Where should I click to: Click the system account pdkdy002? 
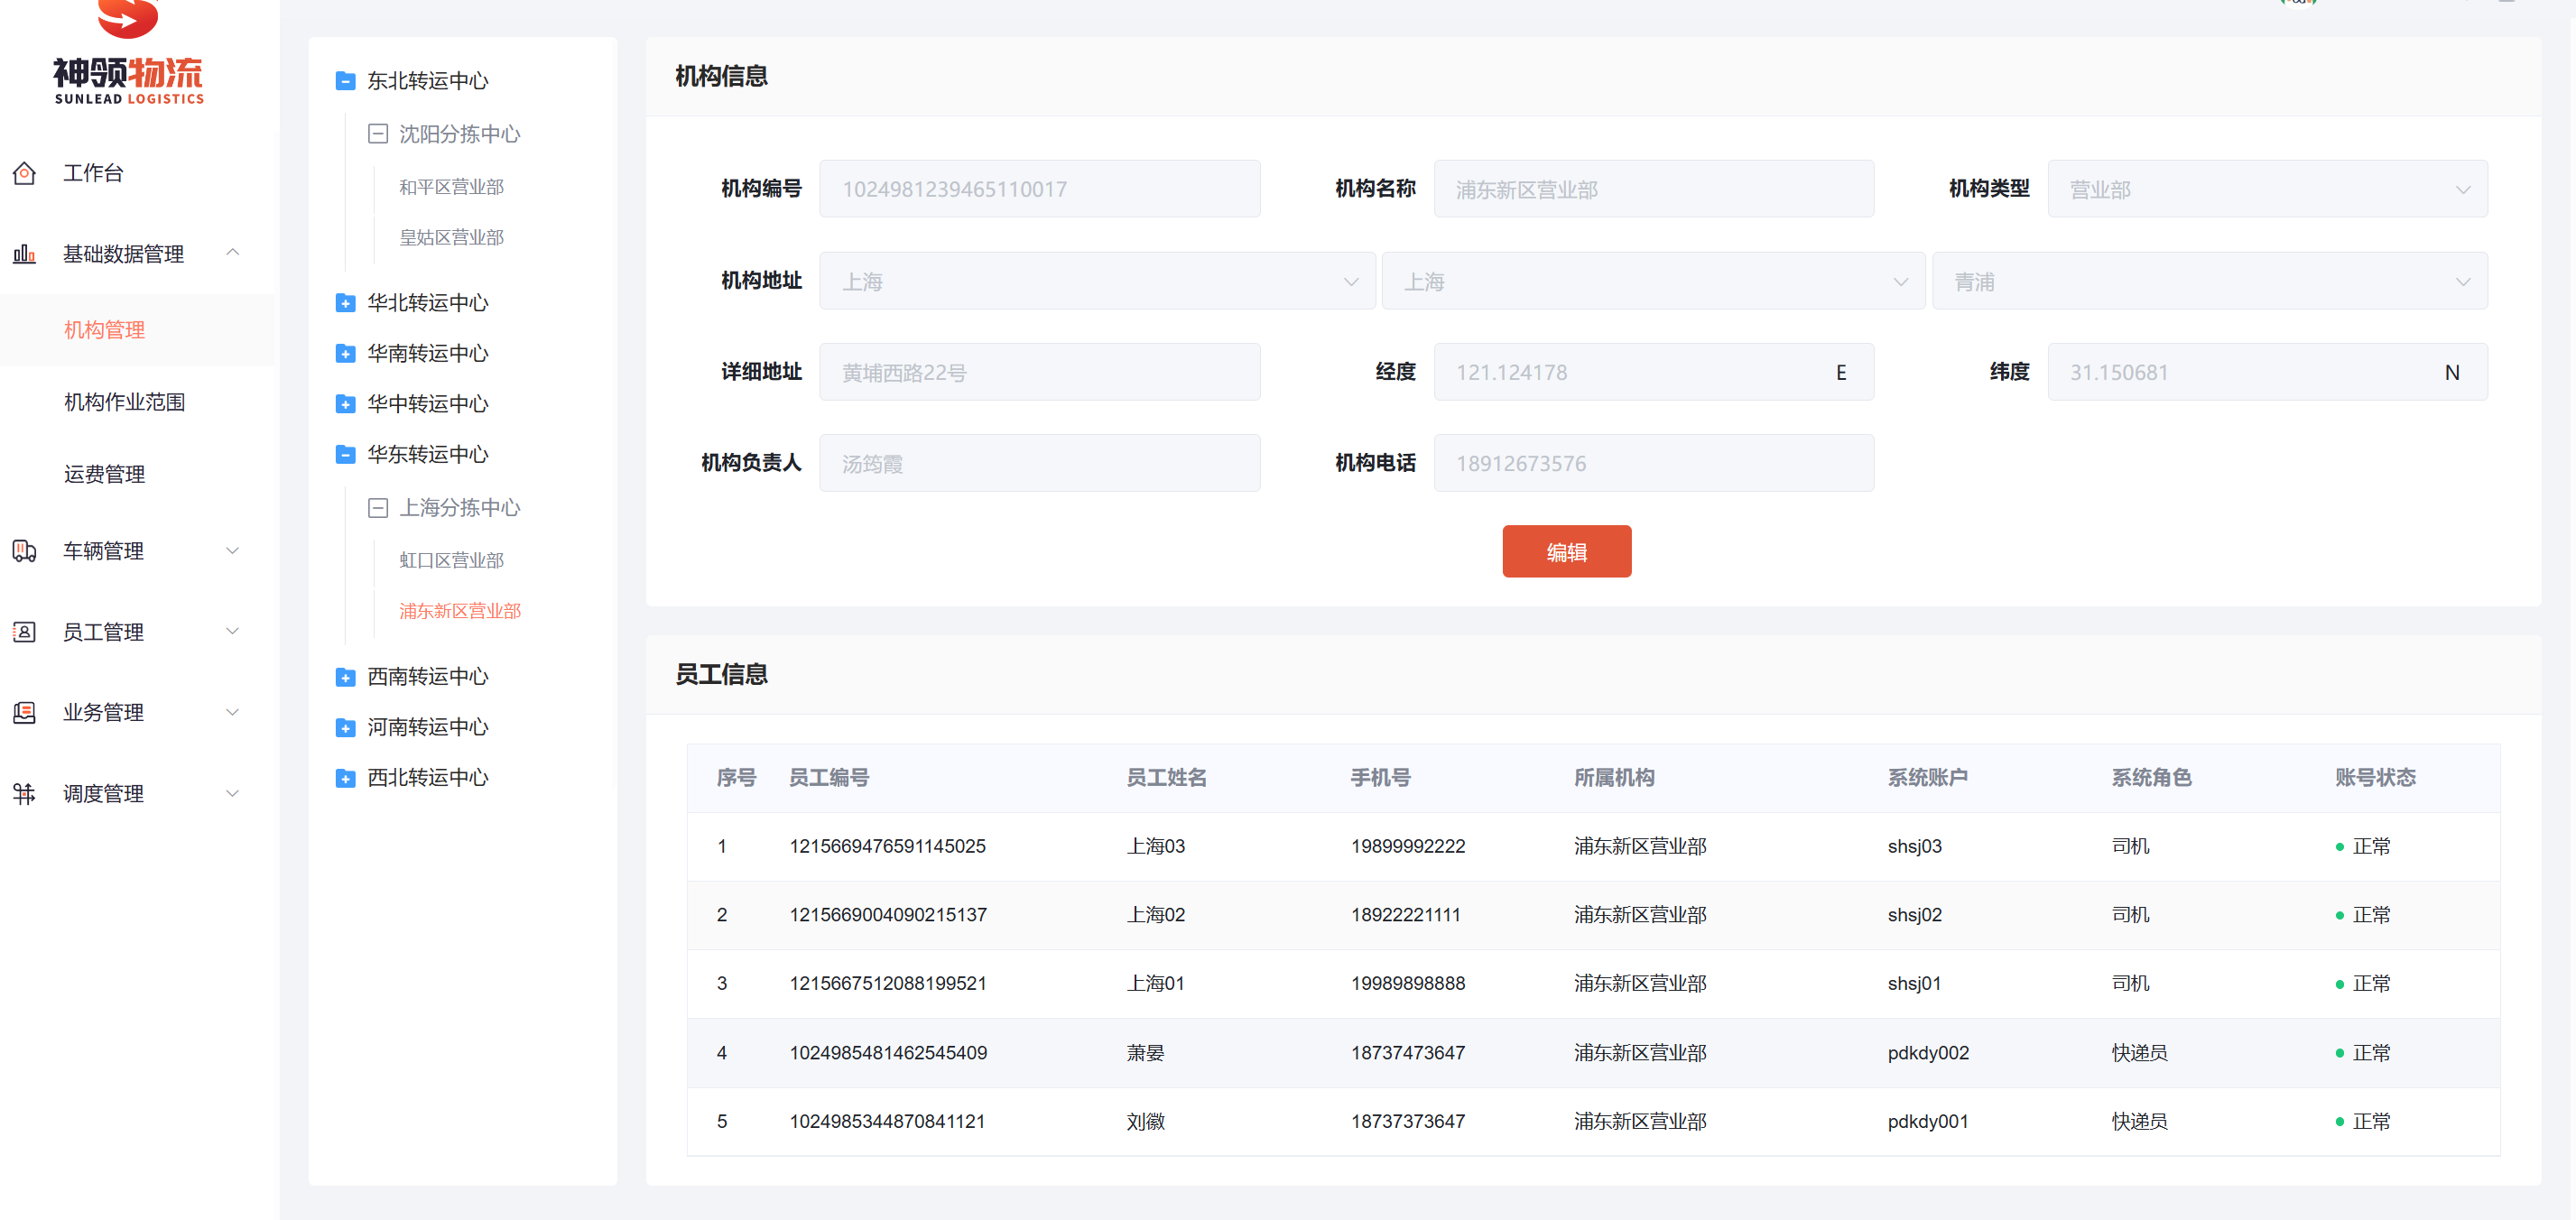[x=1928, y=1053]
